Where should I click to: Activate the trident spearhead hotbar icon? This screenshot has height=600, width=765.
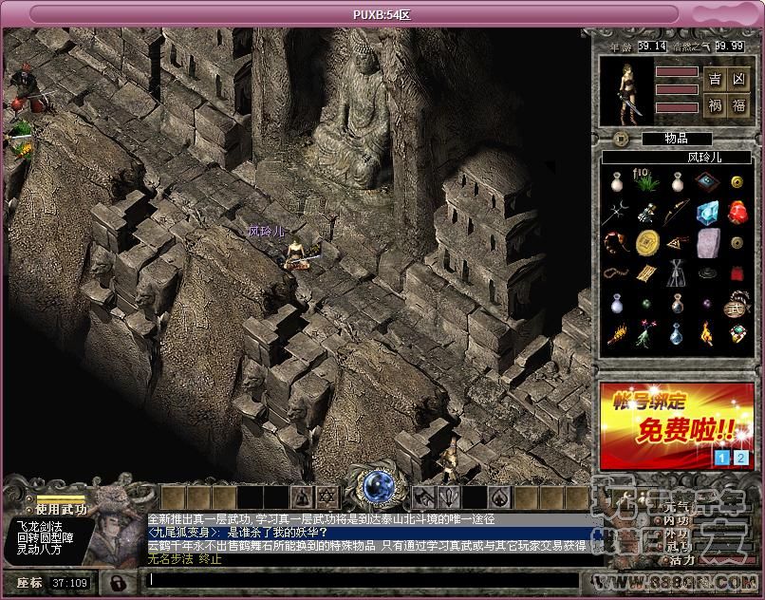coord(449,498)
